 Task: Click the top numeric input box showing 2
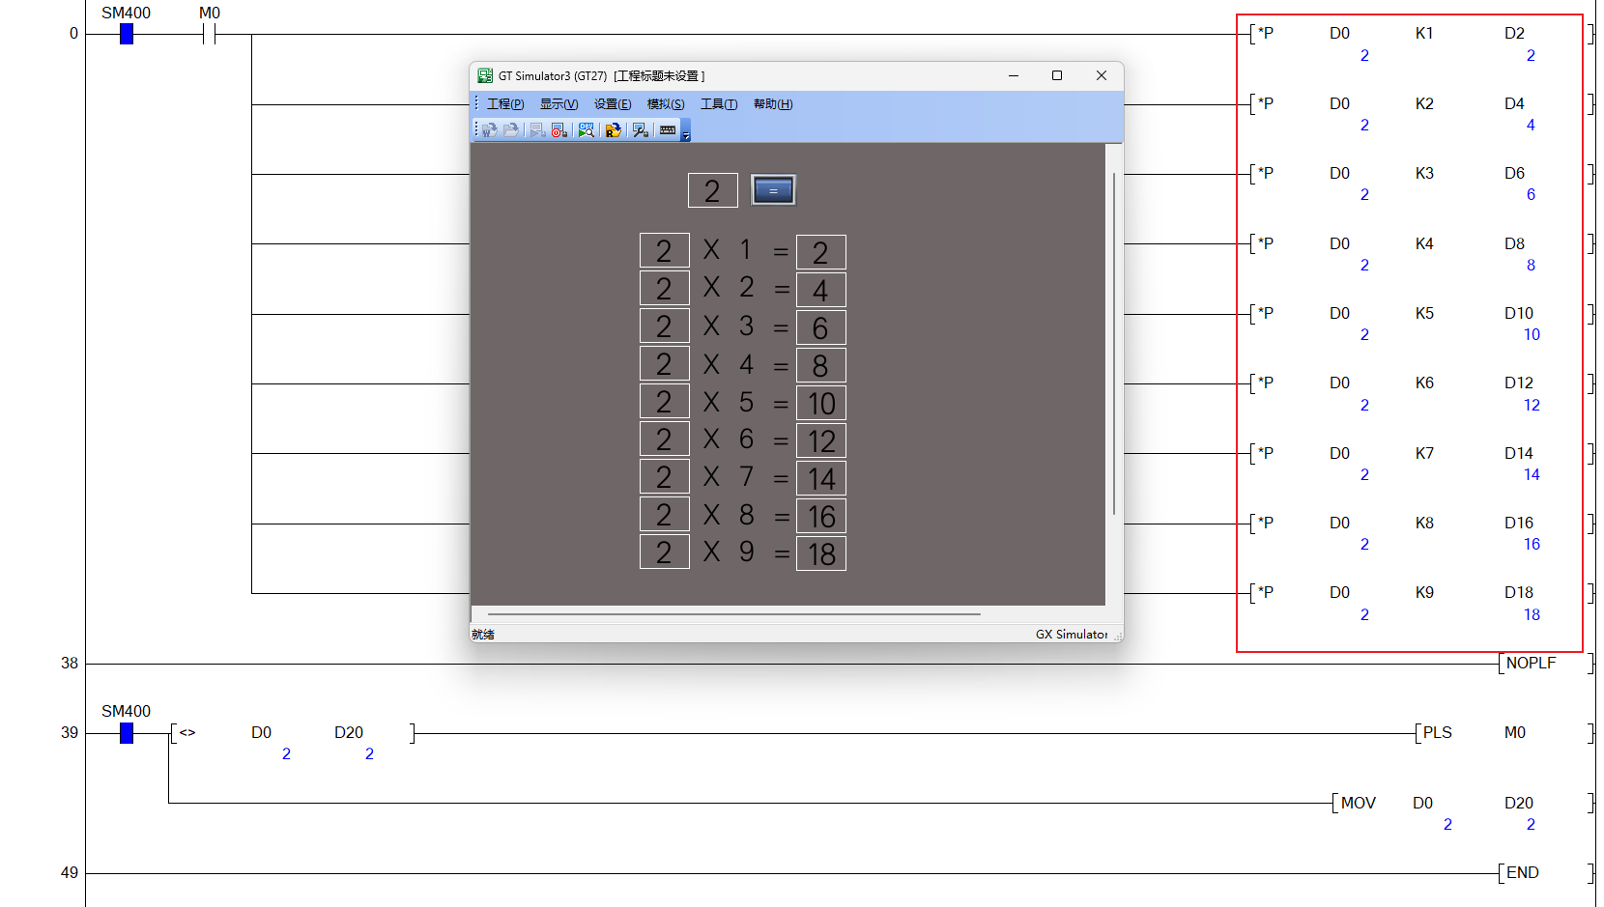point(712,190)
